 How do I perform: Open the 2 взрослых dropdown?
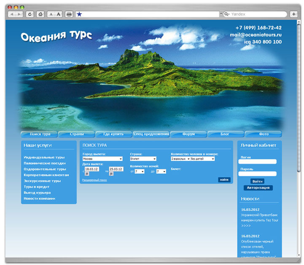[x=180, y=159]
